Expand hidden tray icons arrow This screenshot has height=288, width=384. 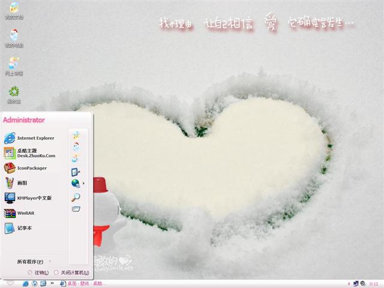pyautogui.click(x=349, y=284)
